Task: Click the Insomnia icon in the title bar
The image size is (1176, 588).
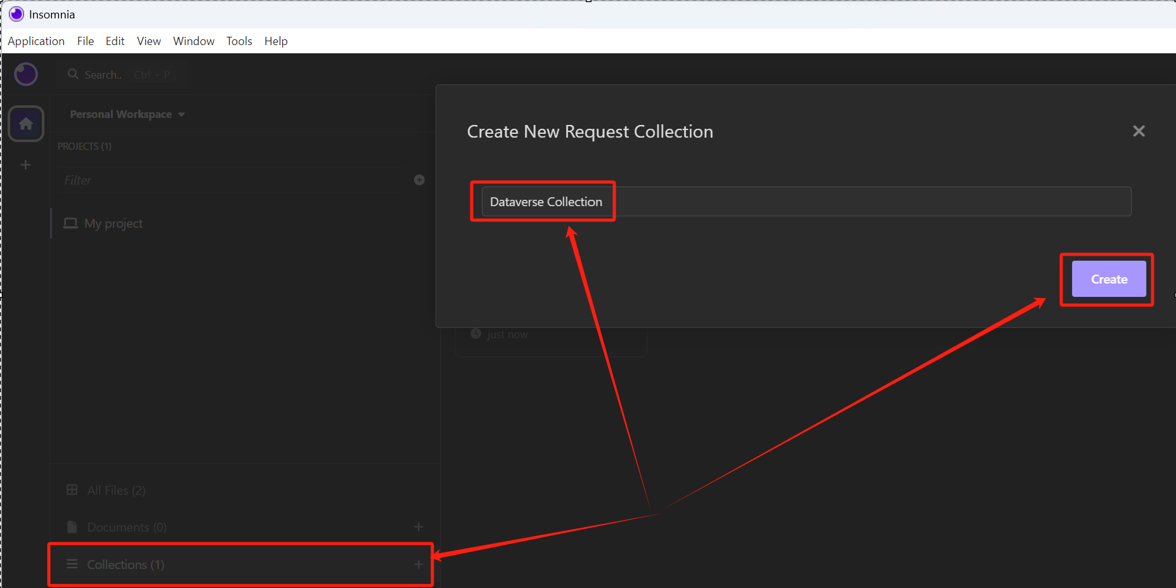Action: pyautogui.click(x=16, y=14)
